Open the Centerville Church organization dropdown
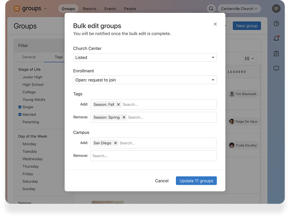Viewport: 290px width, 218px height. pyautogui.click(x=239, y=9)
